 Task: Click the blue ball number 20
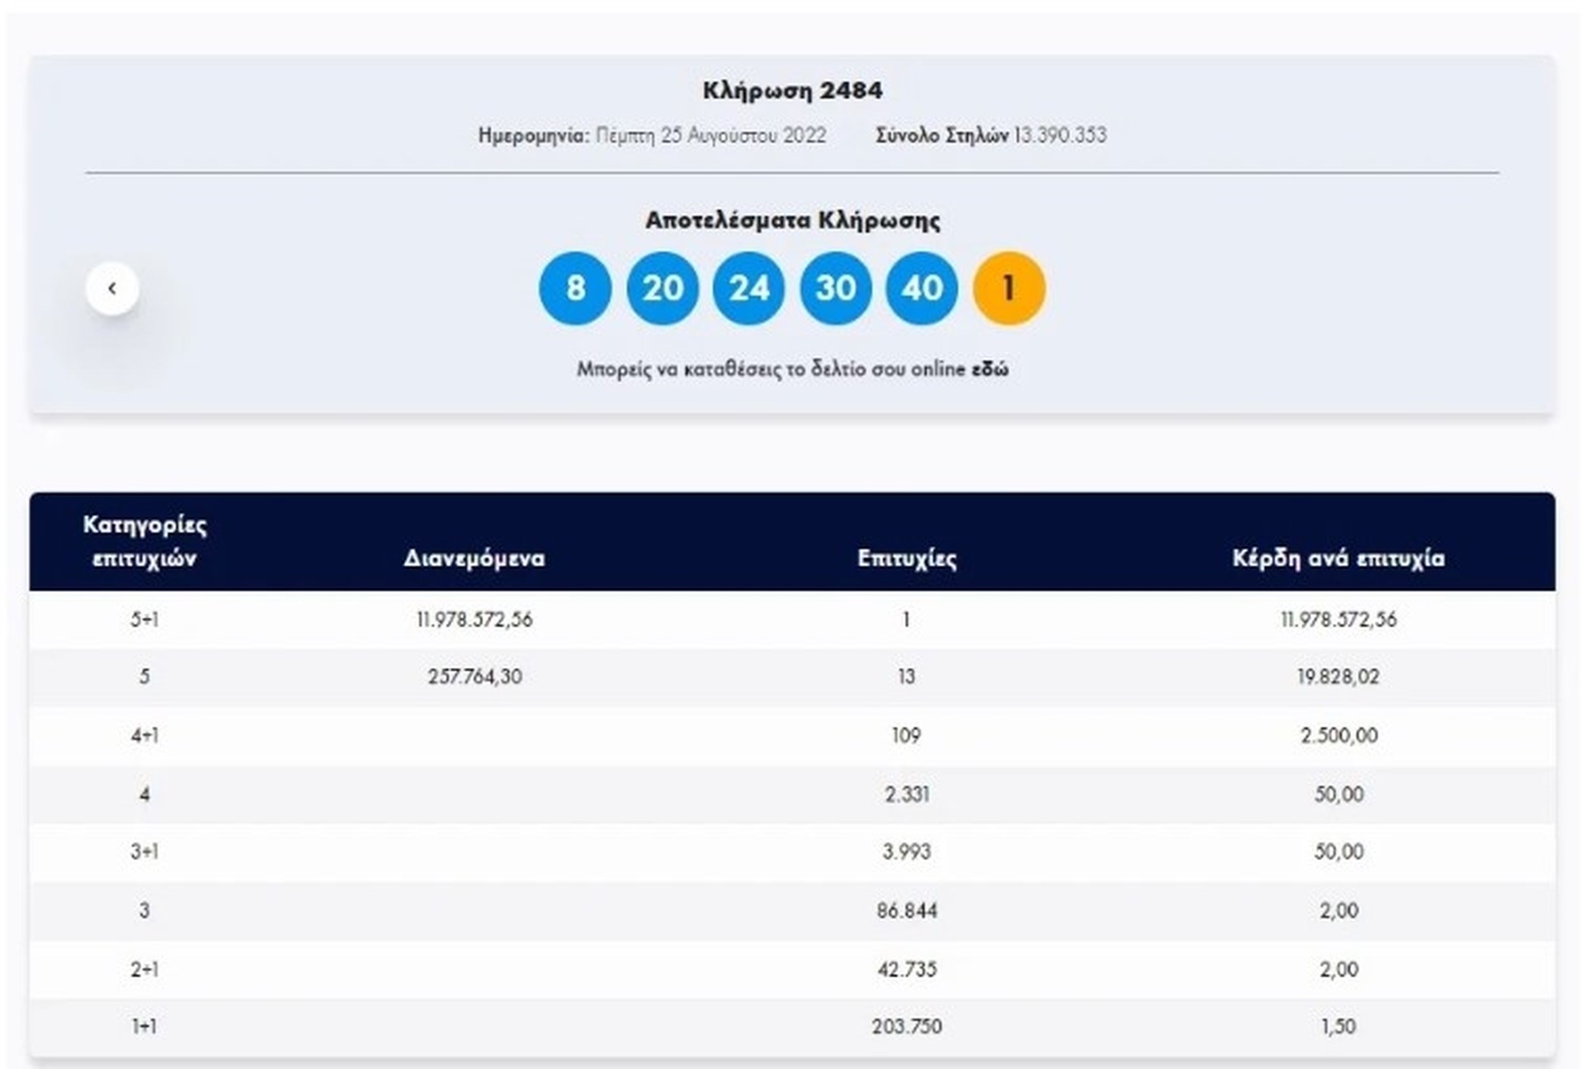pos(662,288)
